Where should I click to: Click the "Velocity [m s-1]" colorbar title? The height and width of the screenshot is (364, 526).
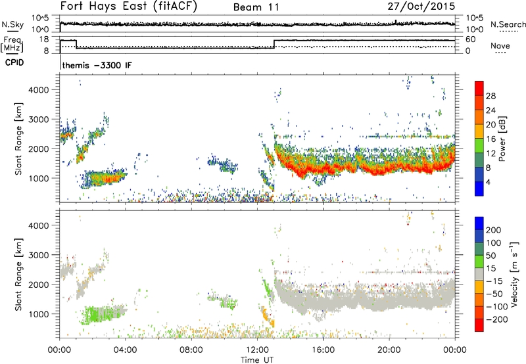[x=514, y=274]
